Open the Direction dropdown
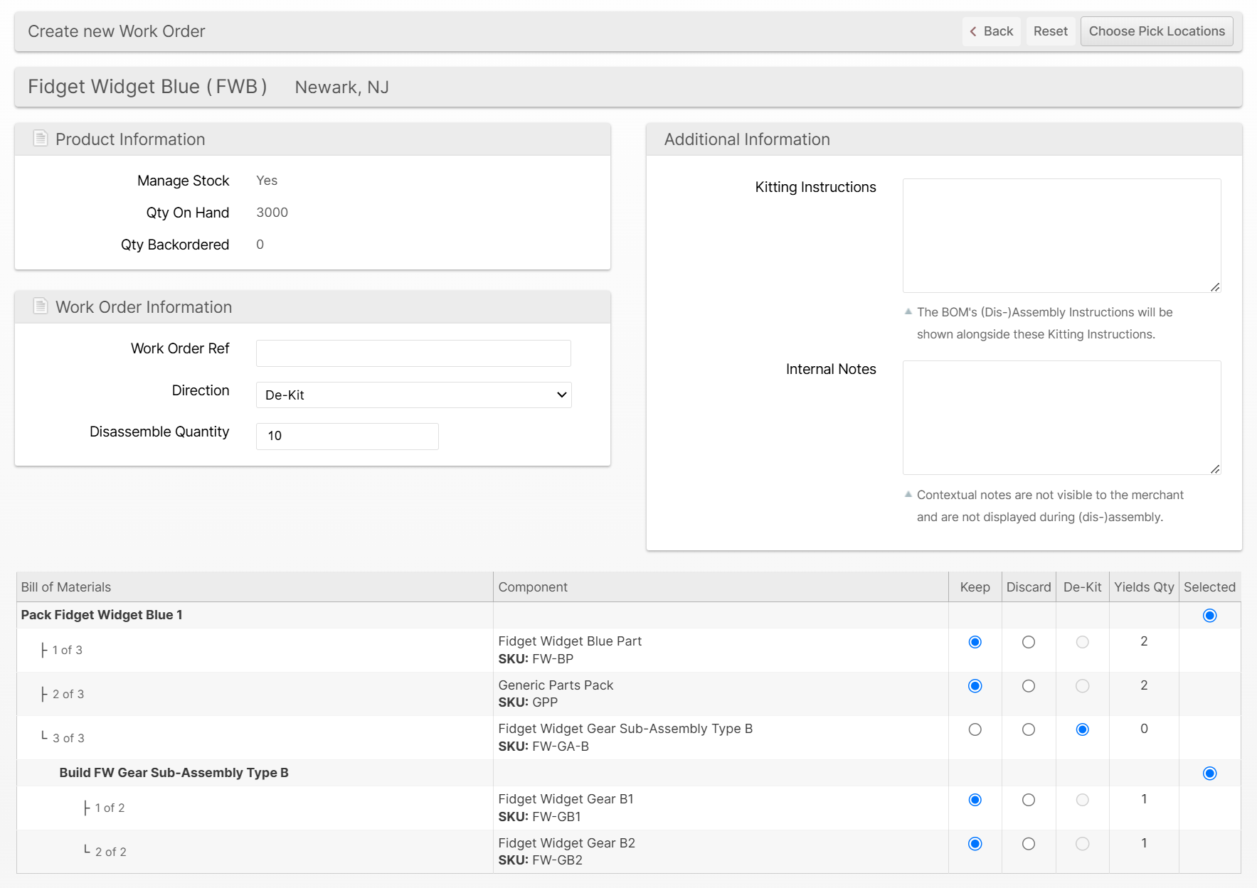The width and height of the screenshot is (1257, 888). [x=413, y=395]
